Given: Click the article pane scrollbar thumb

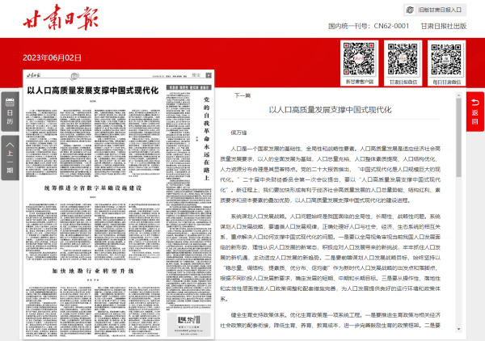Looking at the screenshot, I should pos(458,137).
